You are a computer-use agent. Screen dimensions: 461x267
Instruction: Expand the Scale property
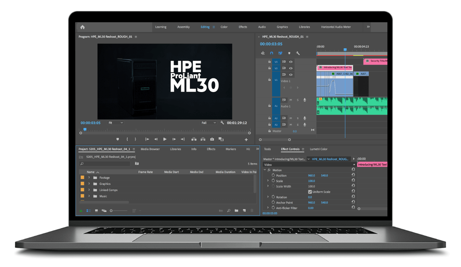pyautogui.click(x=268, y=181)
